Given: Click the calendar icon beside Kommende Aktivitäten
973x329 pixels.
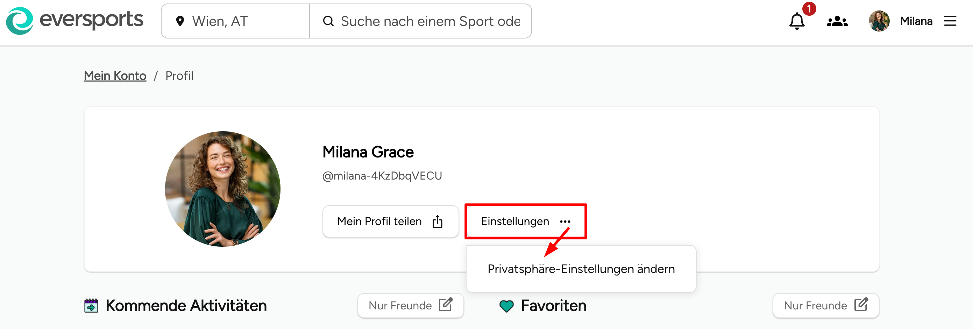Looking at the screenshot, I should tap(91, 306).
